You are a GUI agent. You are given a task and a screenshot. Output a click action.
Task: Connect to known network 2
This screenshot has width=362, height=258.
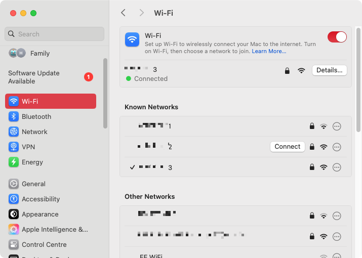tap(287, 147)
